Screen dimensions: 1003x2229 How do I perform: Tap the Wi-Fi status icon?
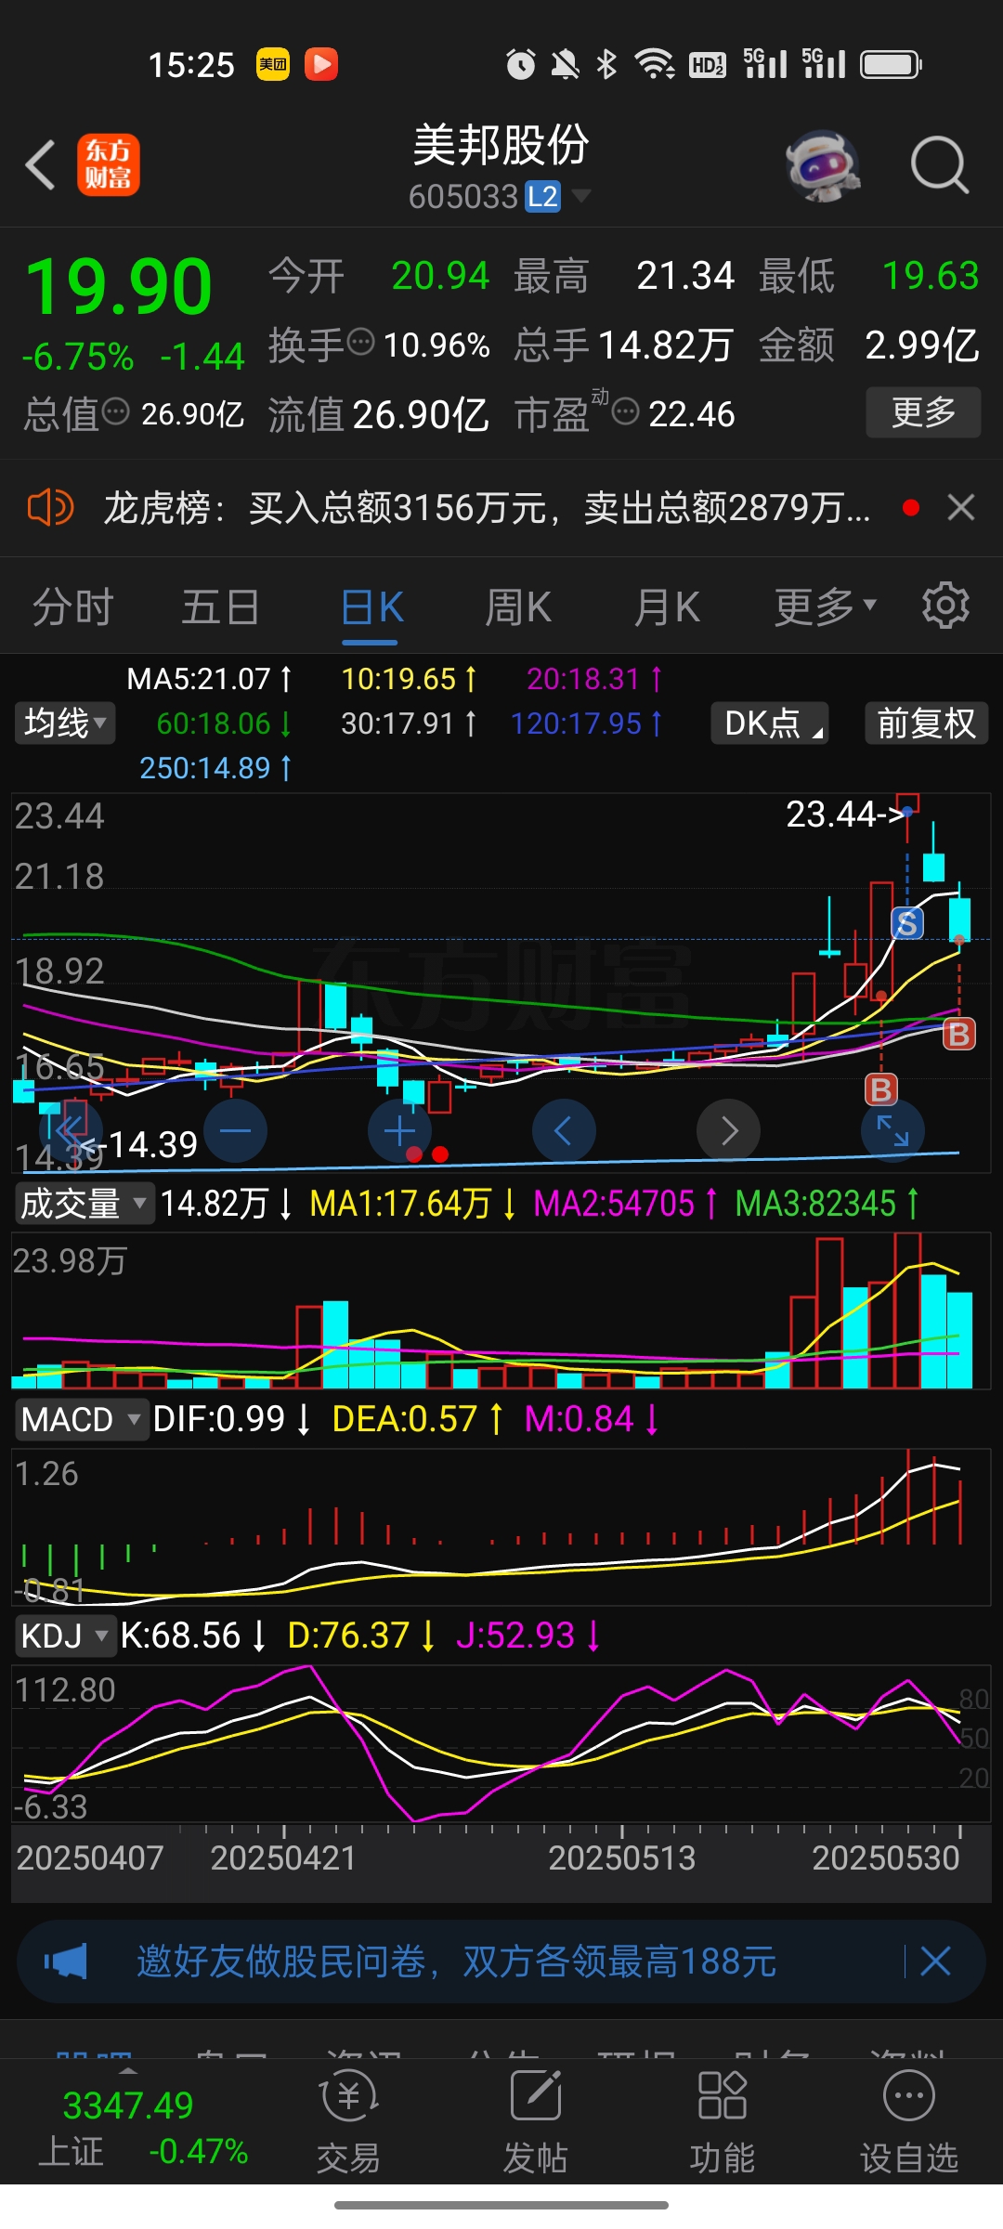[655, 64]
